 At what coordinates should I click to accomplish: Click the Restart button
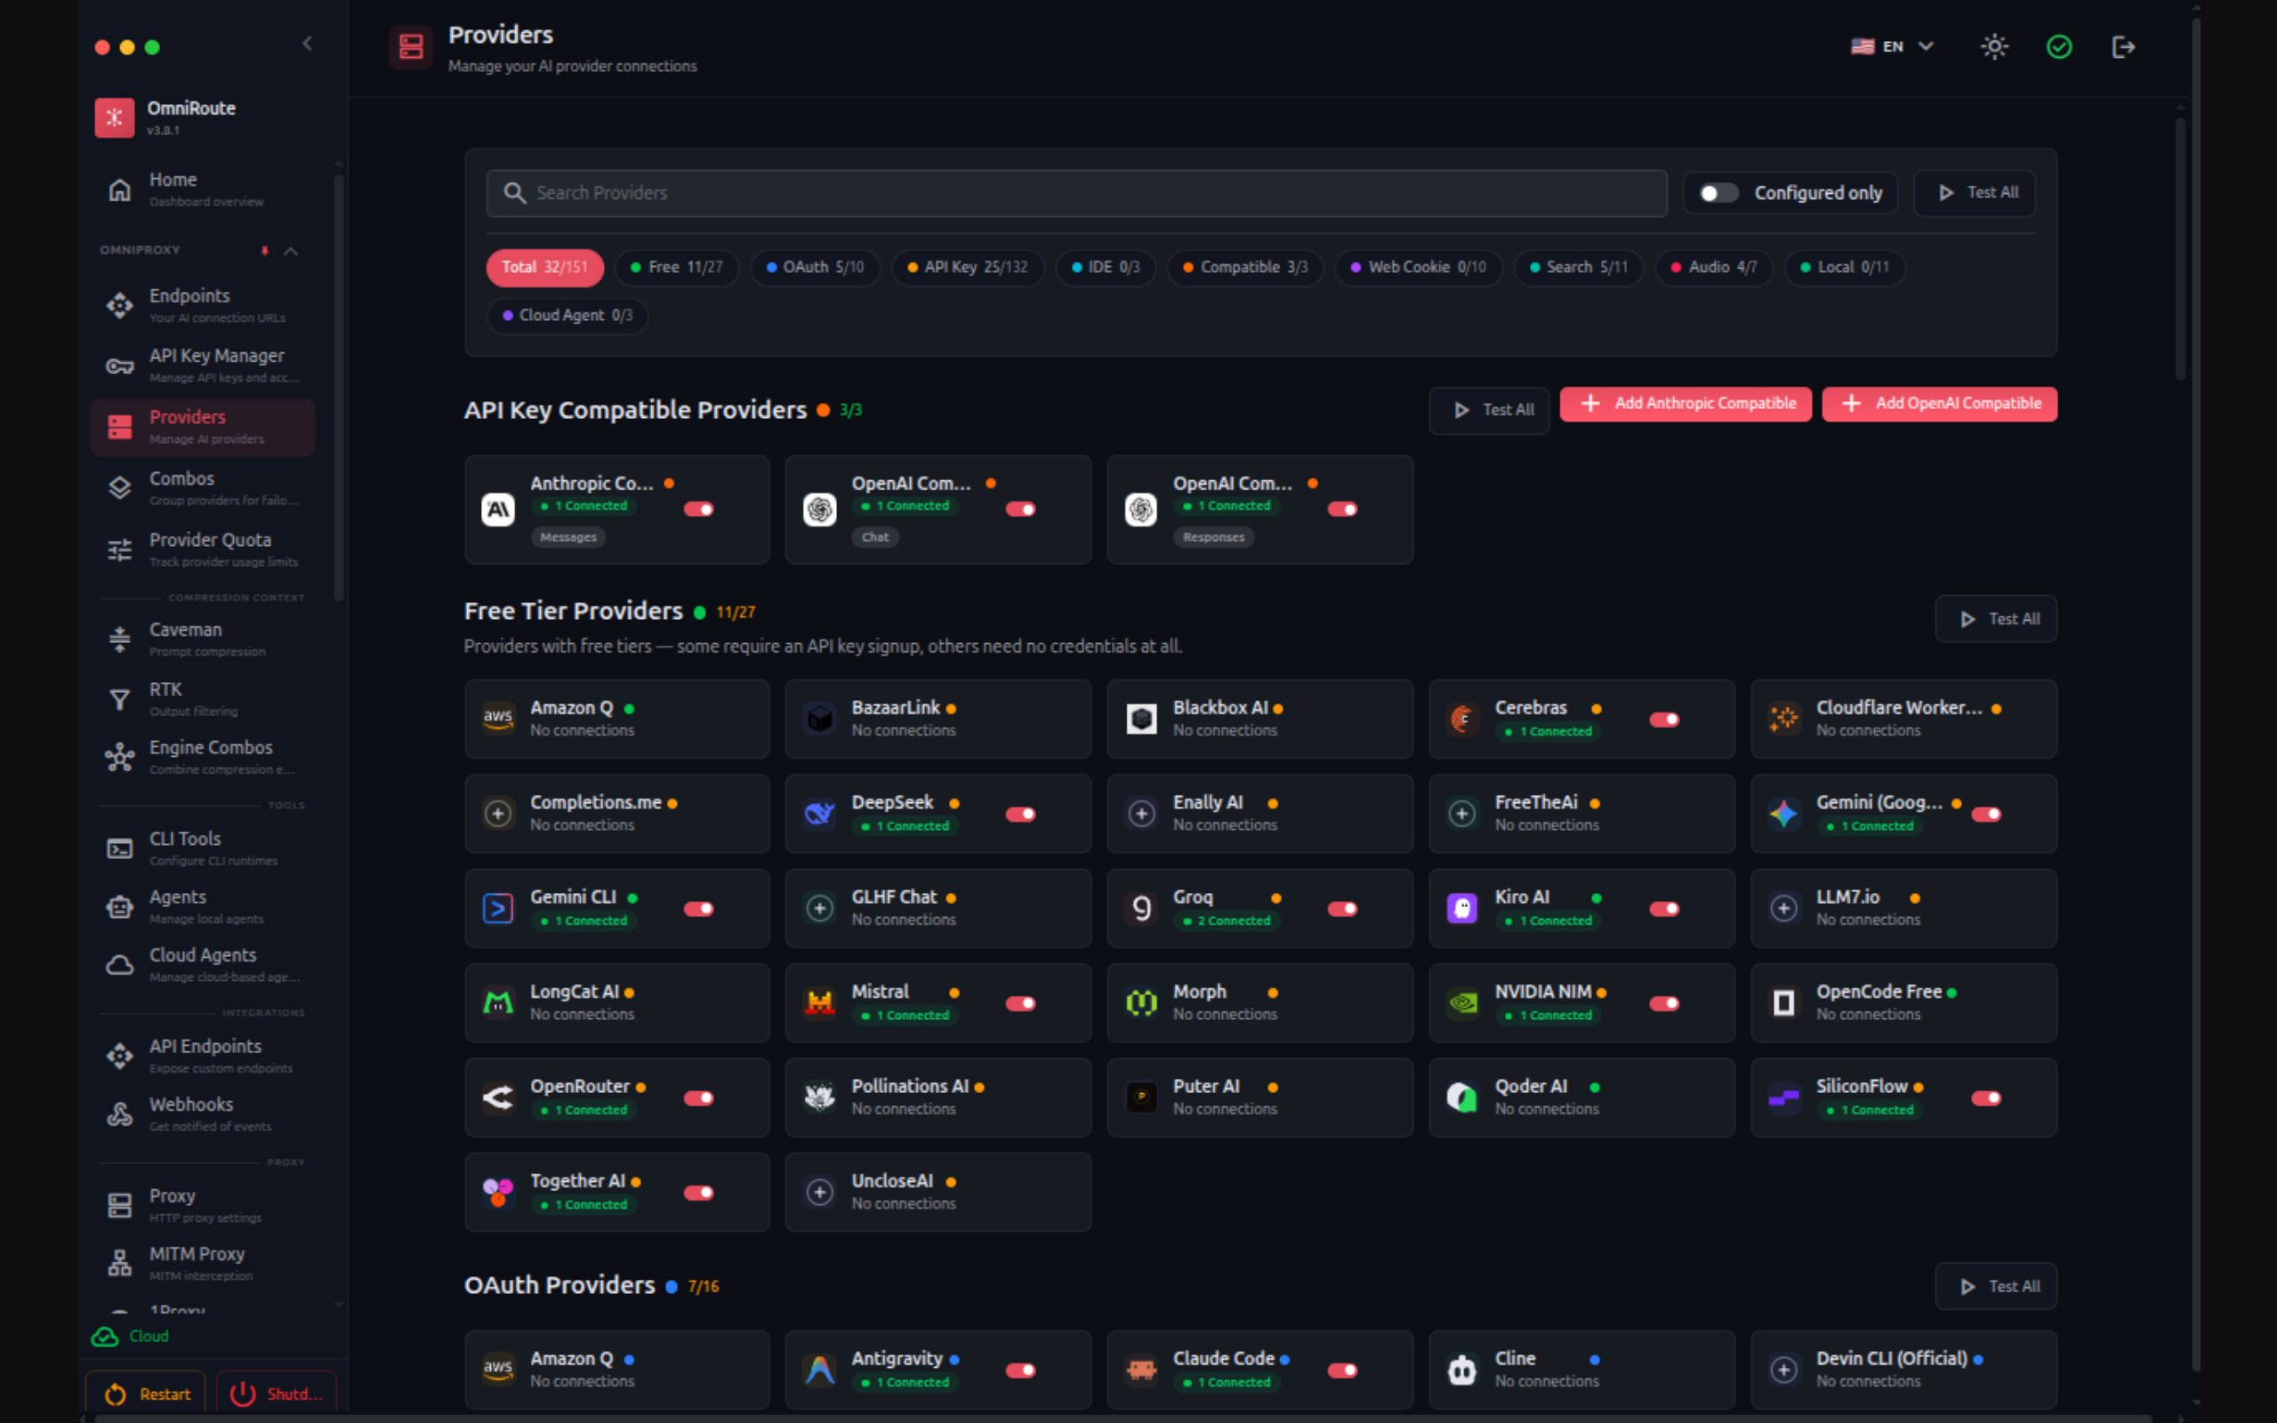pyautogui.click(x=146, y=1394)
